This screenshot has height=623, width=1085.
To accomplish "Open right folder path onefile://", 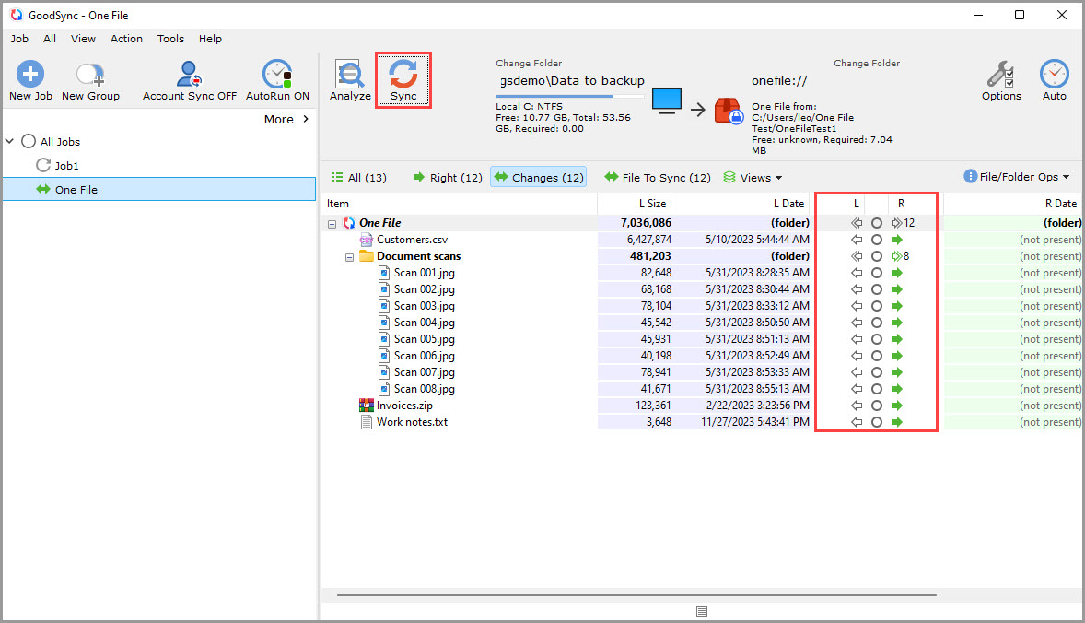I will [x=780, y=81].
